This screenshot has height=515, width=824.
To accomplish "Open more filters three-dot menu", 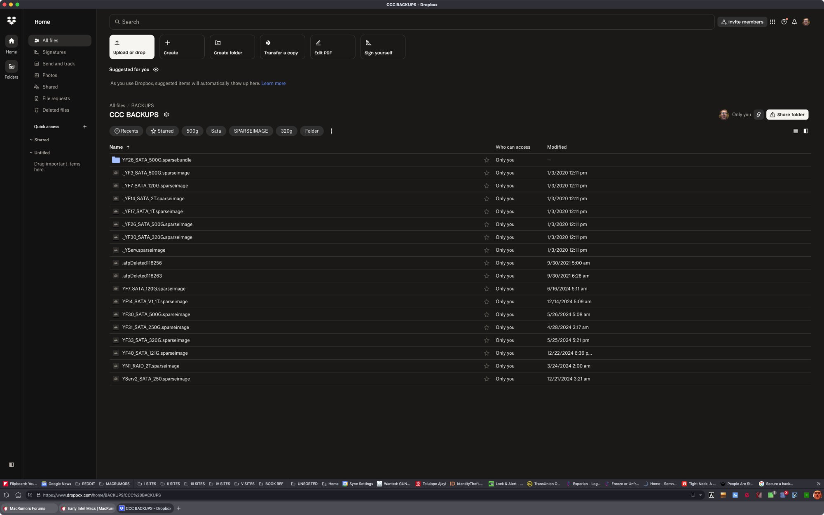I will pos(331,131).
